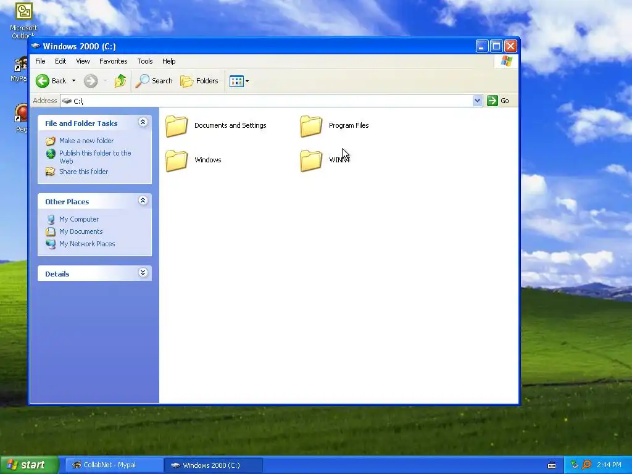Click the Views icon in toolbar

point(236,81)
